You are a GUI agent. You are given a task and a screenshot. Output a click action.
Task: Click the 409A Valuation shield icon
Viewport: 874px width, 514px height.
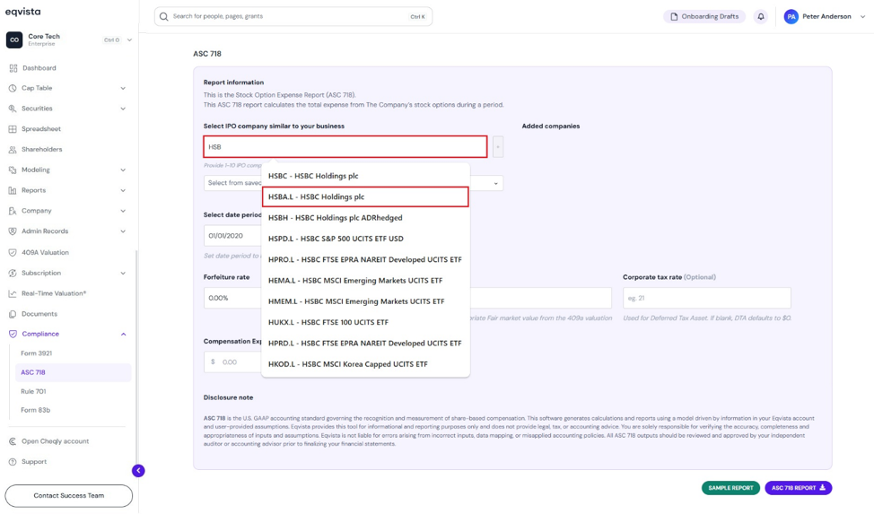pyautogui.click(x=13, y=253)
